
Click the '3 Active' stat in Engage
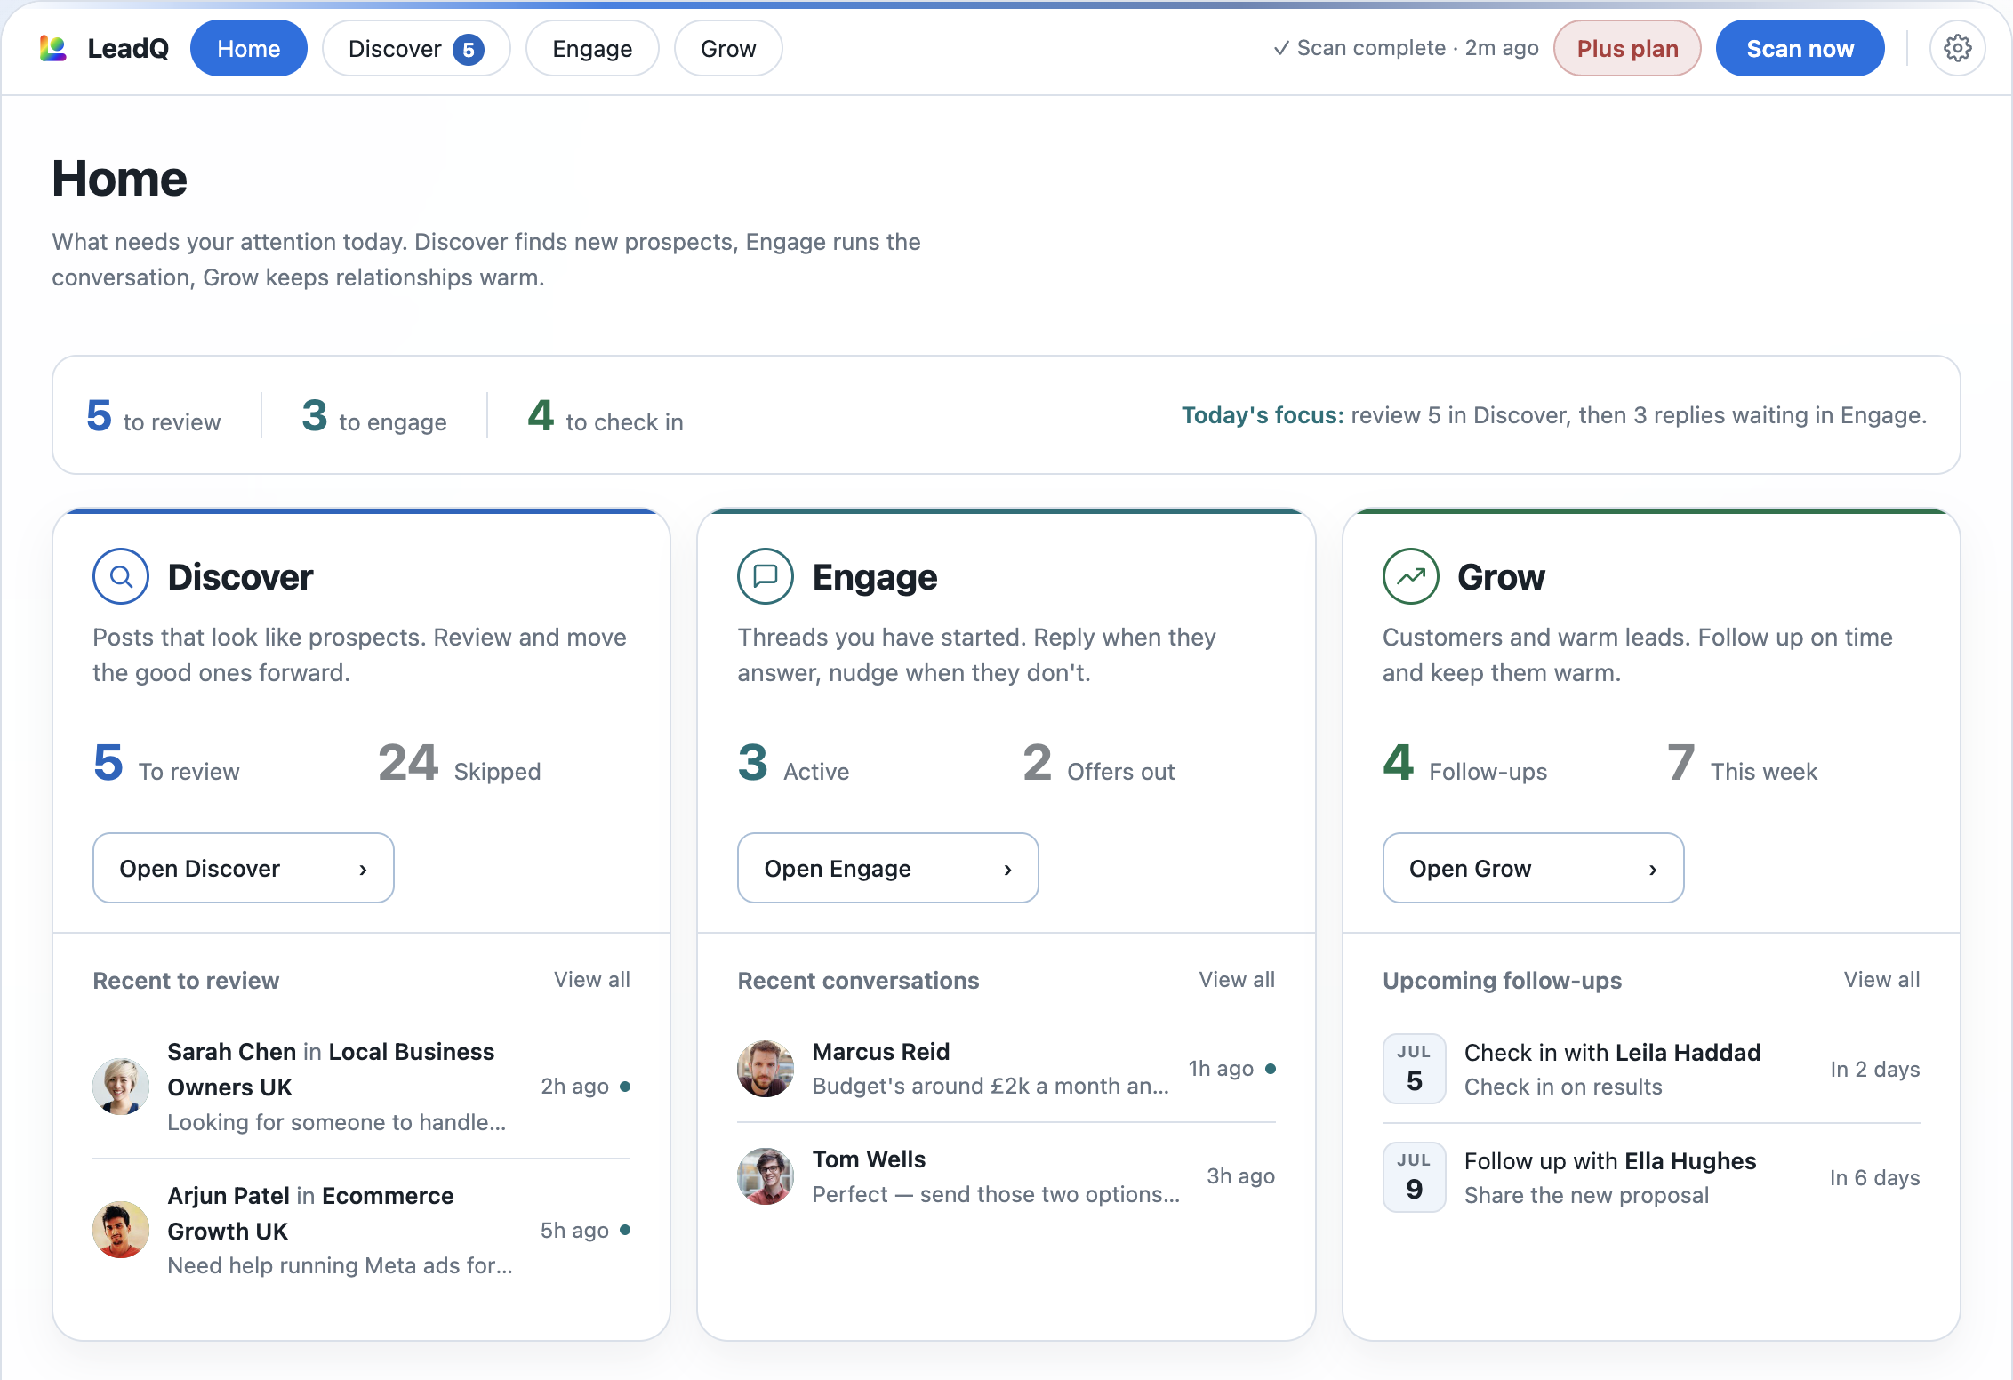[x=793, y=764]
